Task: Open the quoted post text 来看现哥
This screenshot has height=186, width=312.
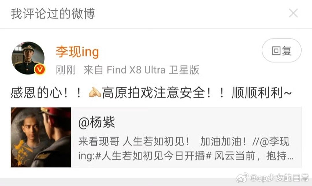Action: coord(99,142)
